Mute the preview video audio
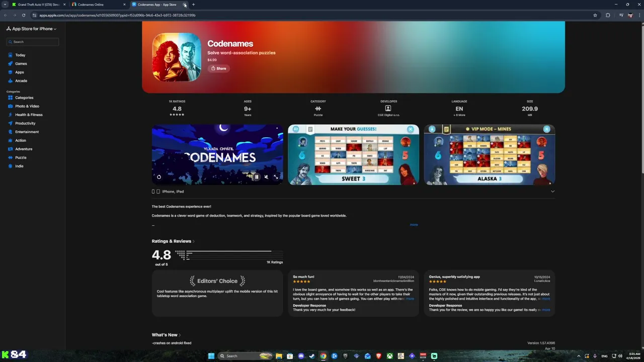The width and height of the screenshot is (644, 362). 266,177
